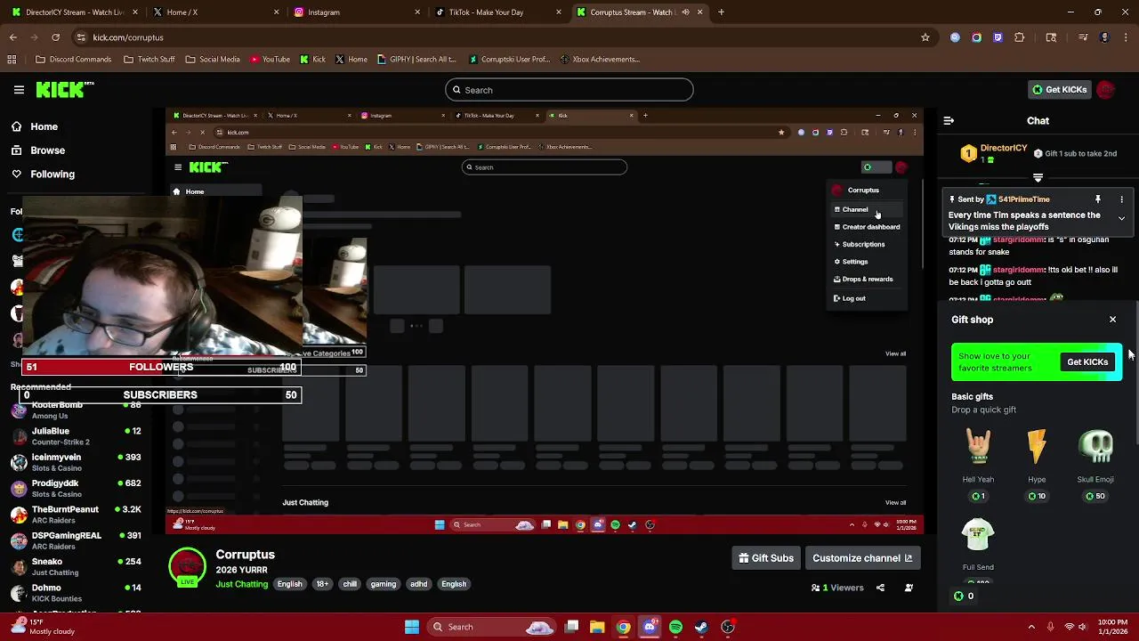Open the Windows Start menu

[x=412, y=627]
